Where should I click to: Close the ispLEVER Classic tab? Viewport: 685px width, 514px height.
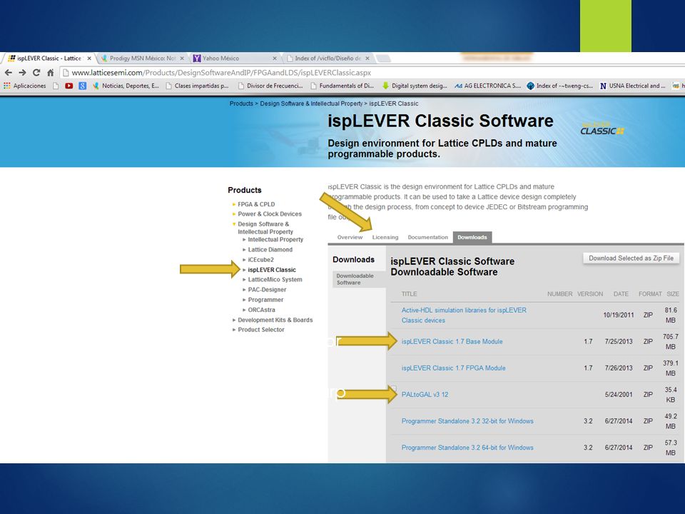[89, 58]
